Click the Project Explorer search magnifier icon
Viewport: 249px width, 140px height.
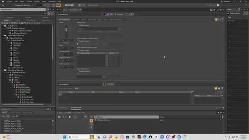[x=45, y=13]
